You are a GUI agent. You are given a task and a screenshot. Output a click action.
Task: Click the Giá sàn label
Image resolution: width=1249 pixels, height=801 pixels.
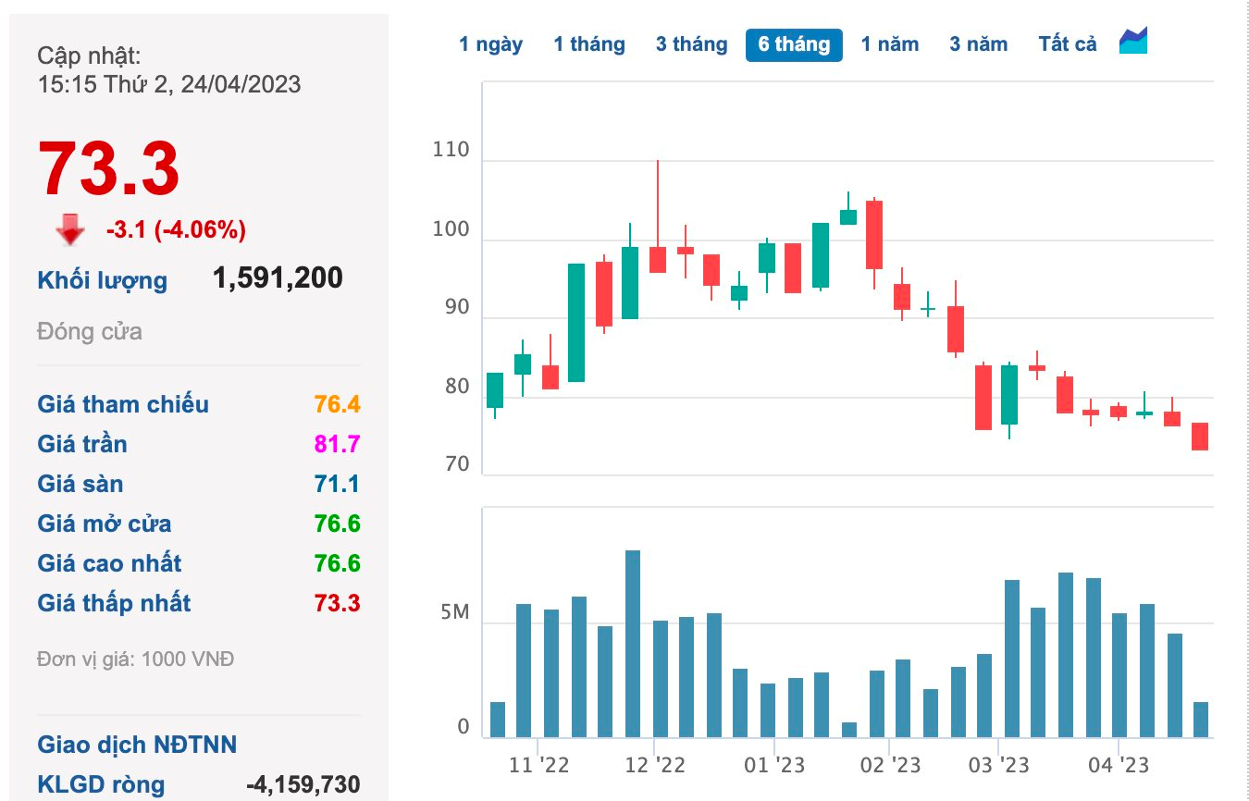(80, 484)
